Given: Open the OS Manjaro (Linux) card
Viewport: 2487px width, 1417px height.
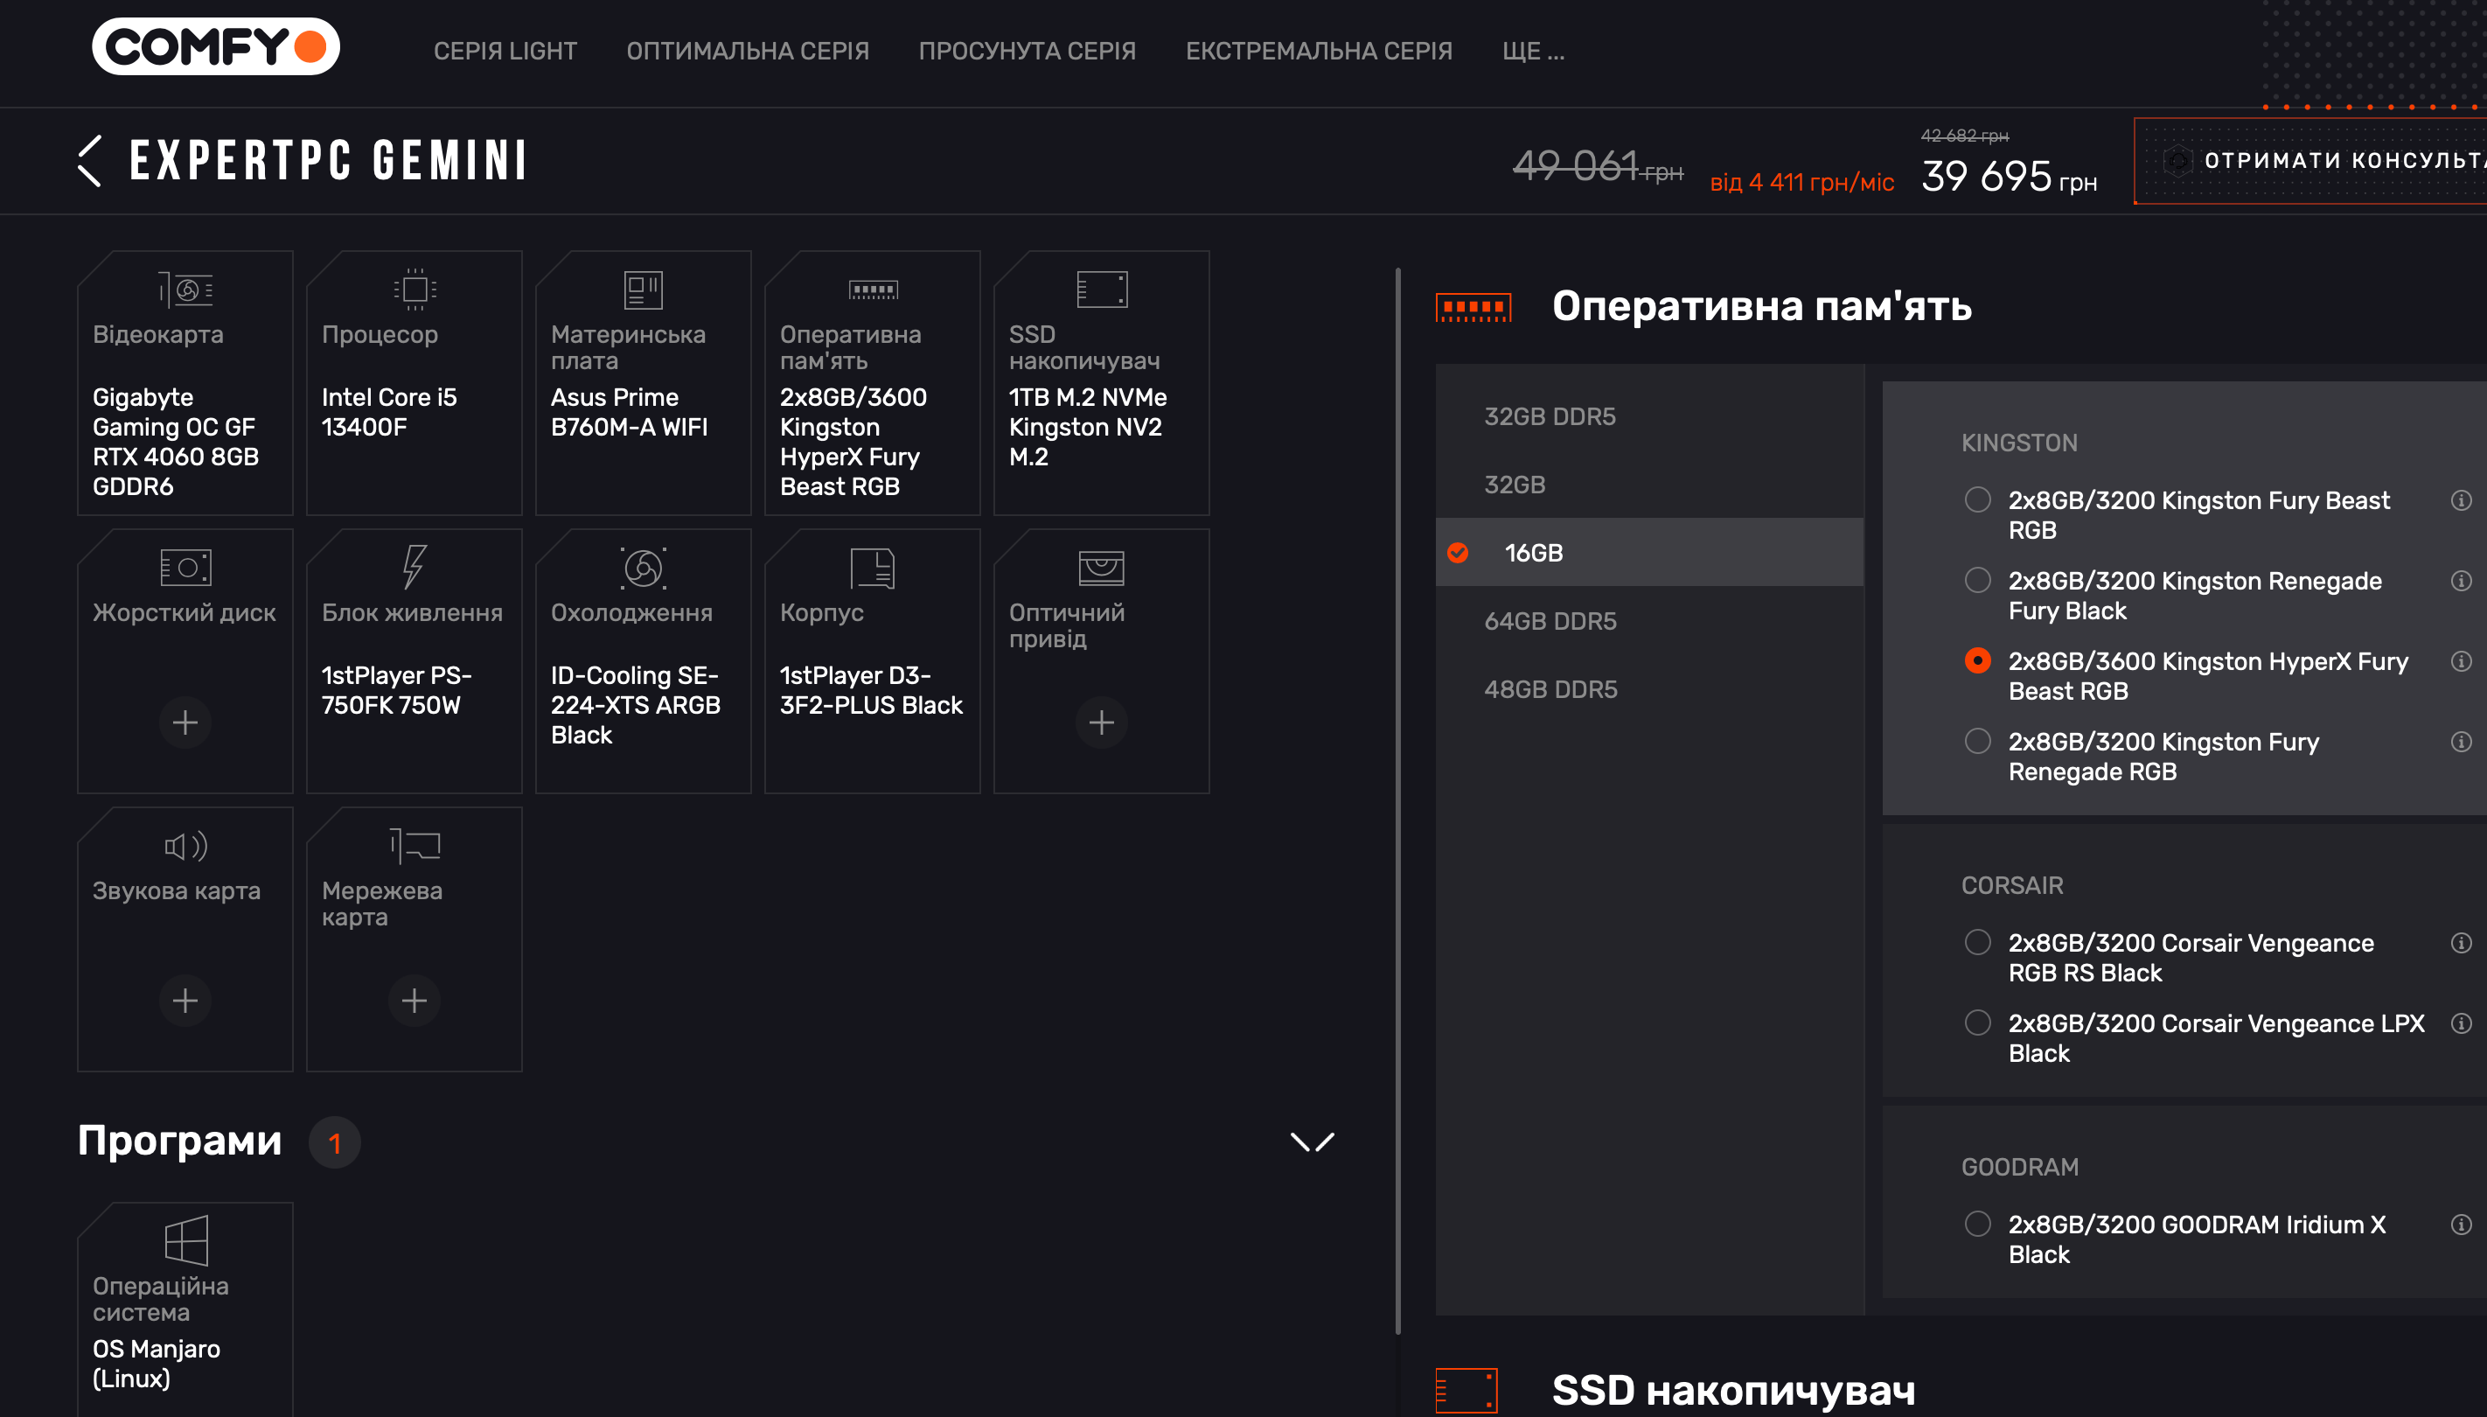Looking at the screenshot, I should [185, 1309].
